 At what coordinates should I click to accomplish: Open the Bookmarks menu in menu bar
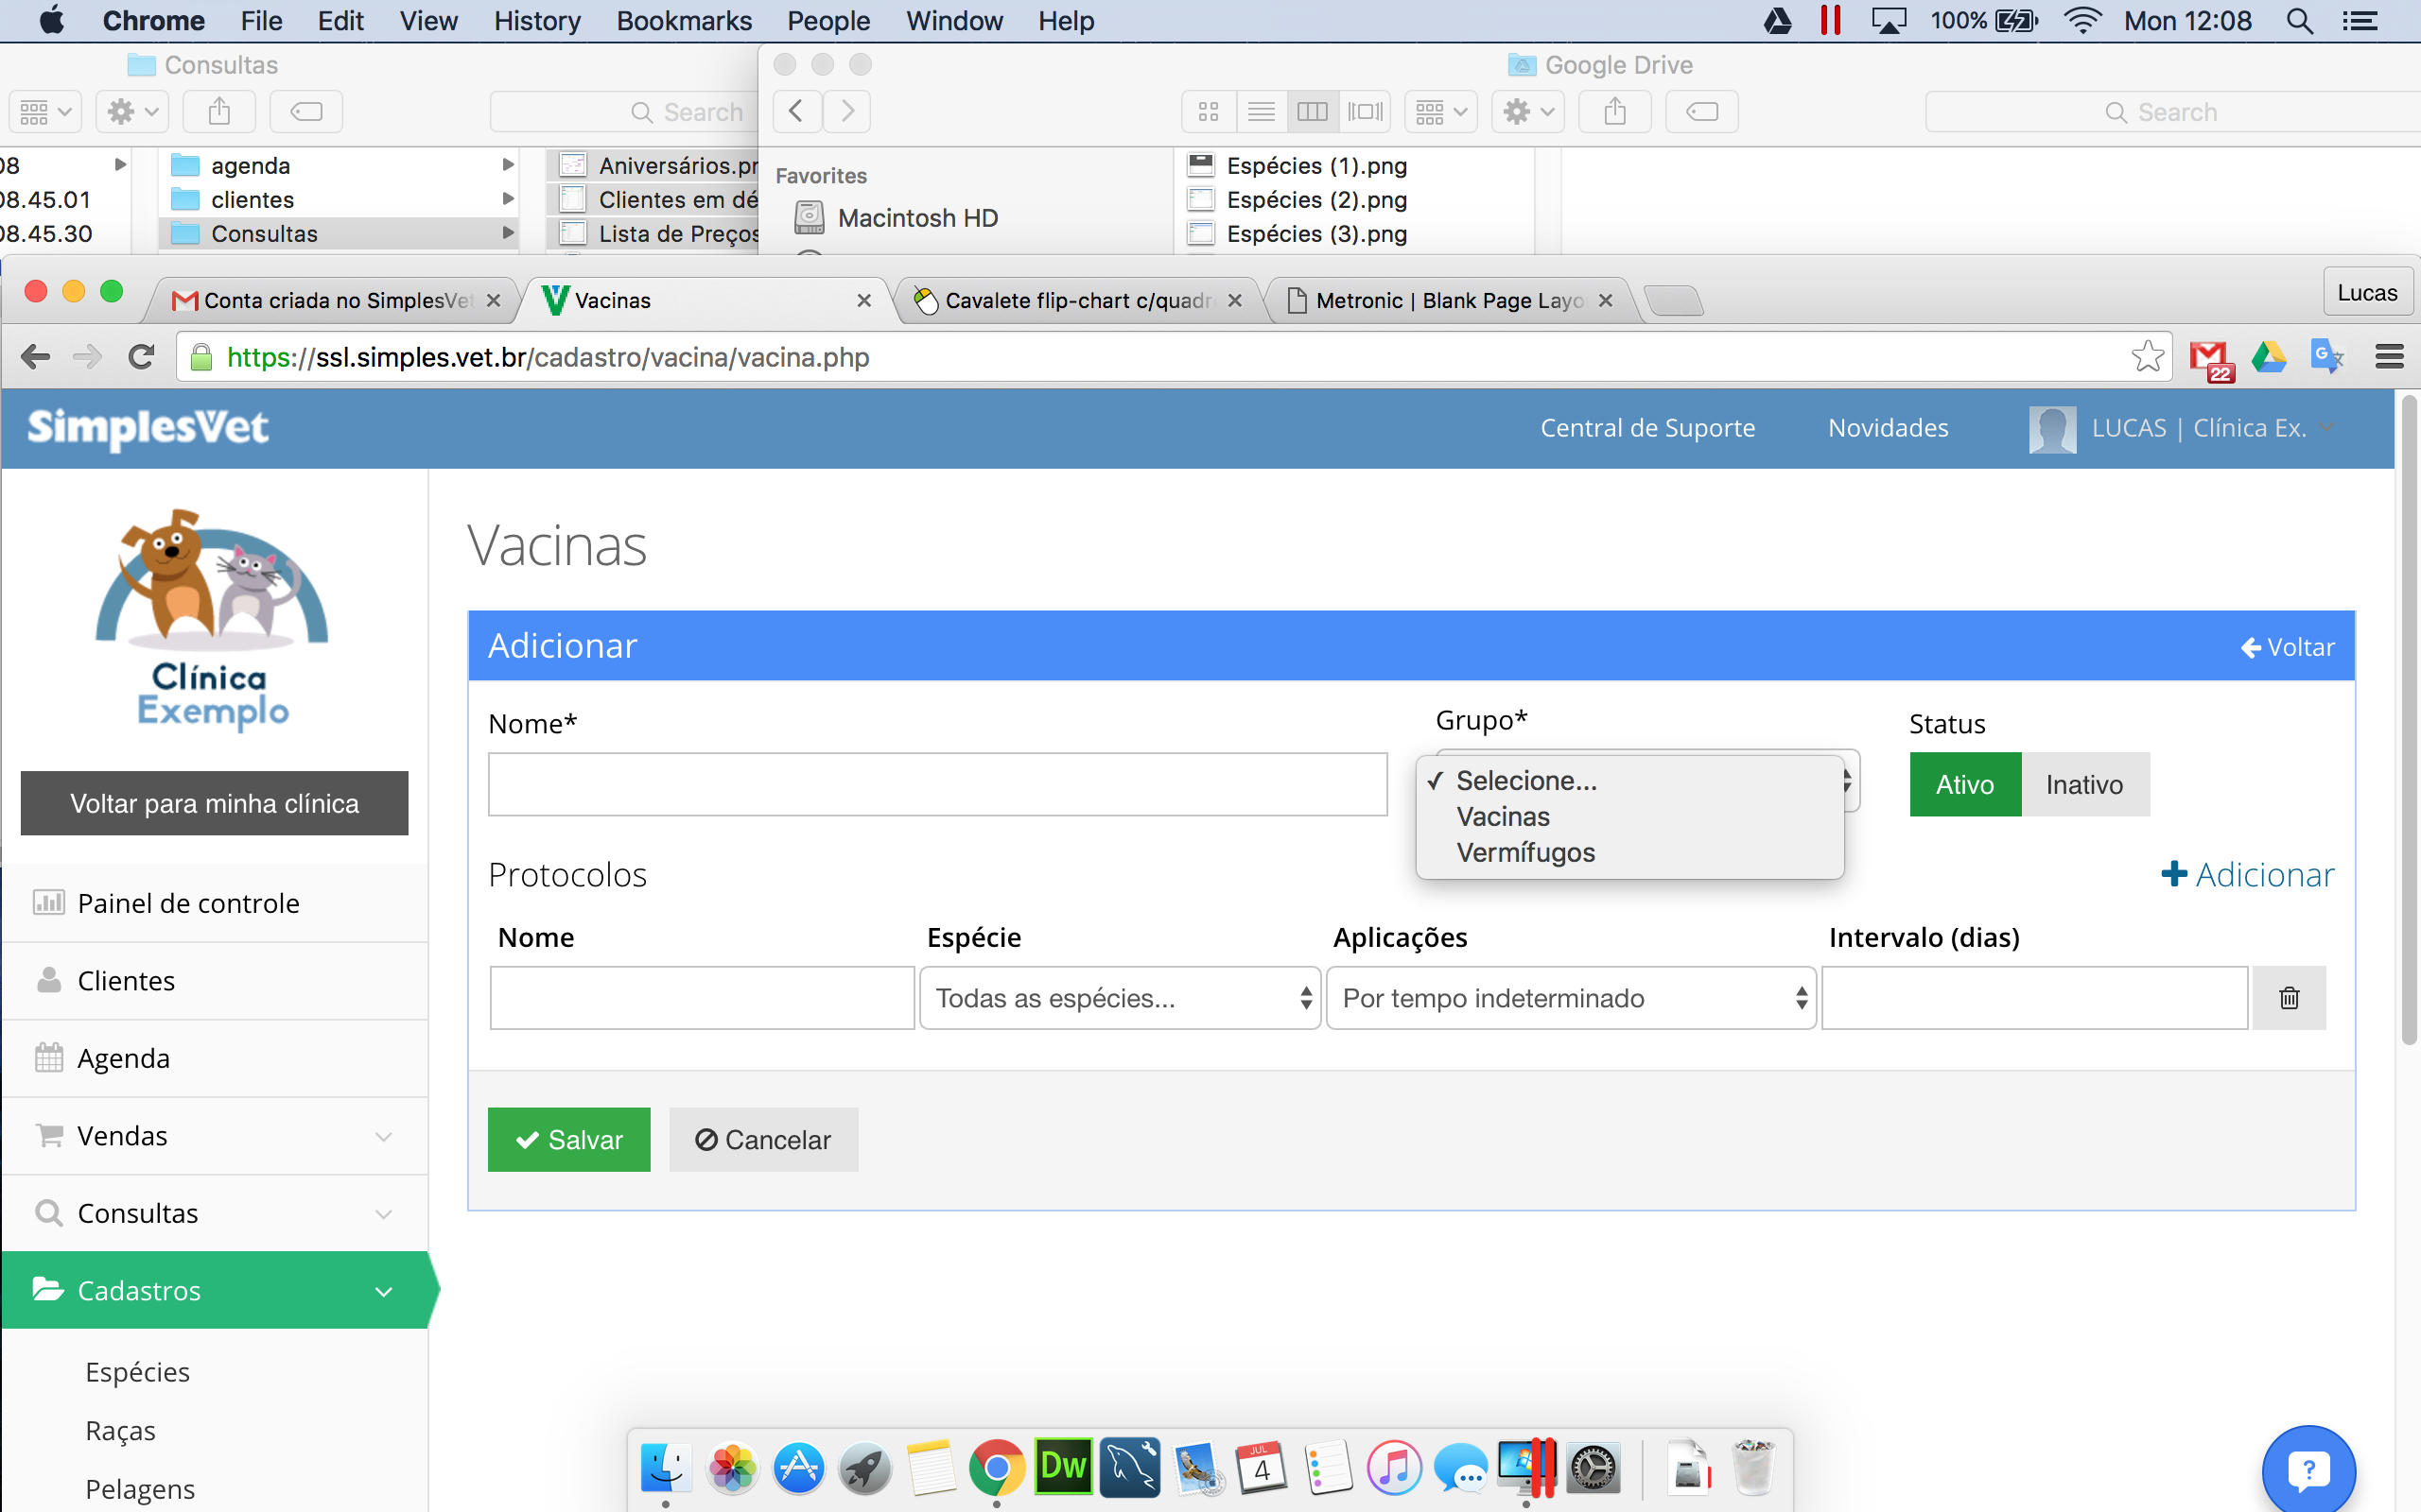tap(684, 20)
